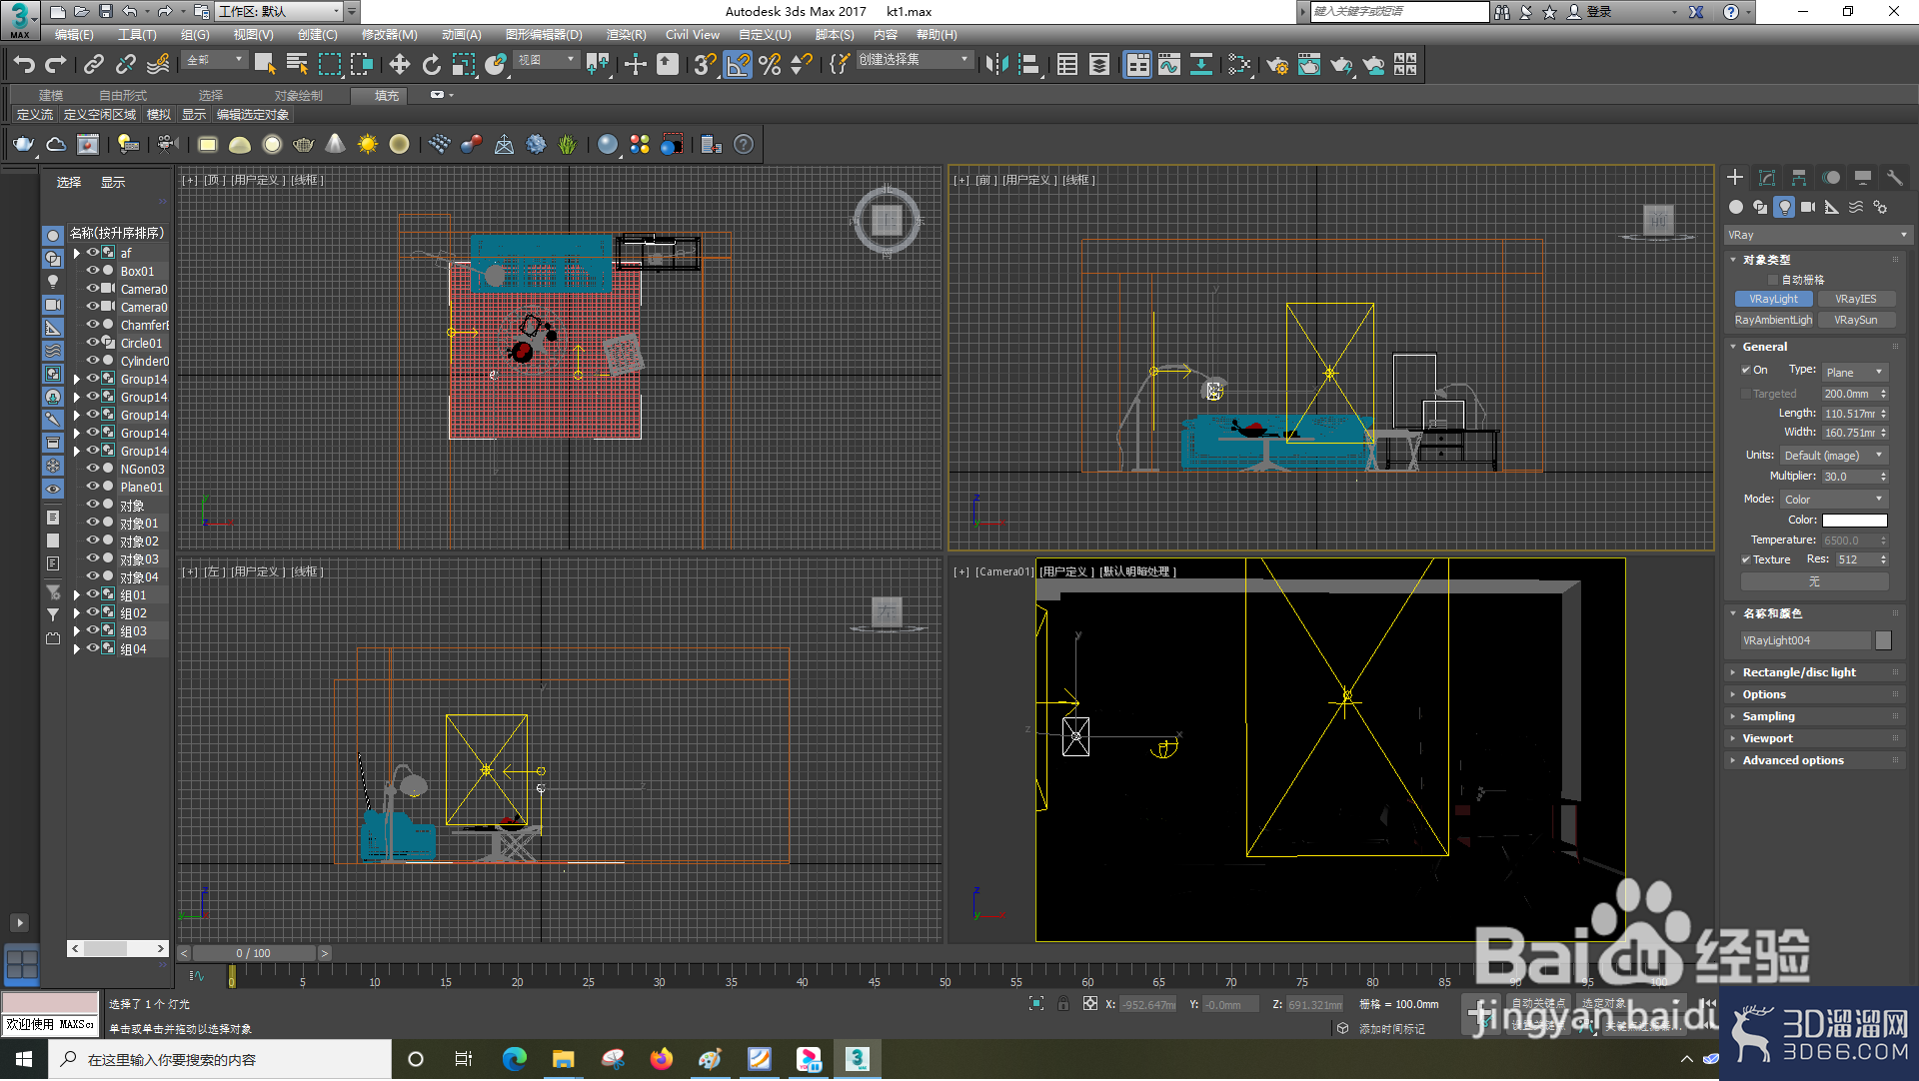Click the Undo arrow icon
The height and width of the screenshot is (1081, 1919).
[x=24, y=65]
